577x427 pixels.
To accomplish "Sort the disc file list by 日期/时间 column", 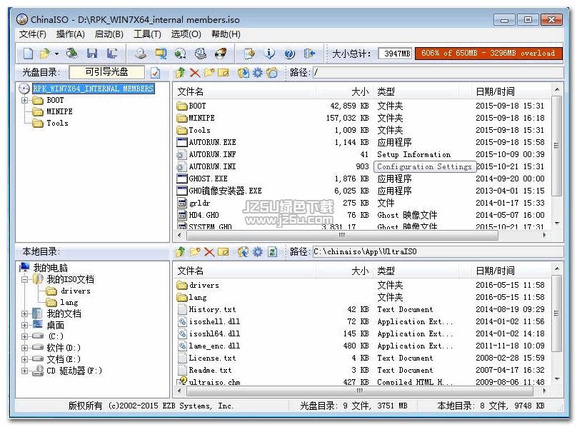I will pyautogui.click(x=511, y=91).
